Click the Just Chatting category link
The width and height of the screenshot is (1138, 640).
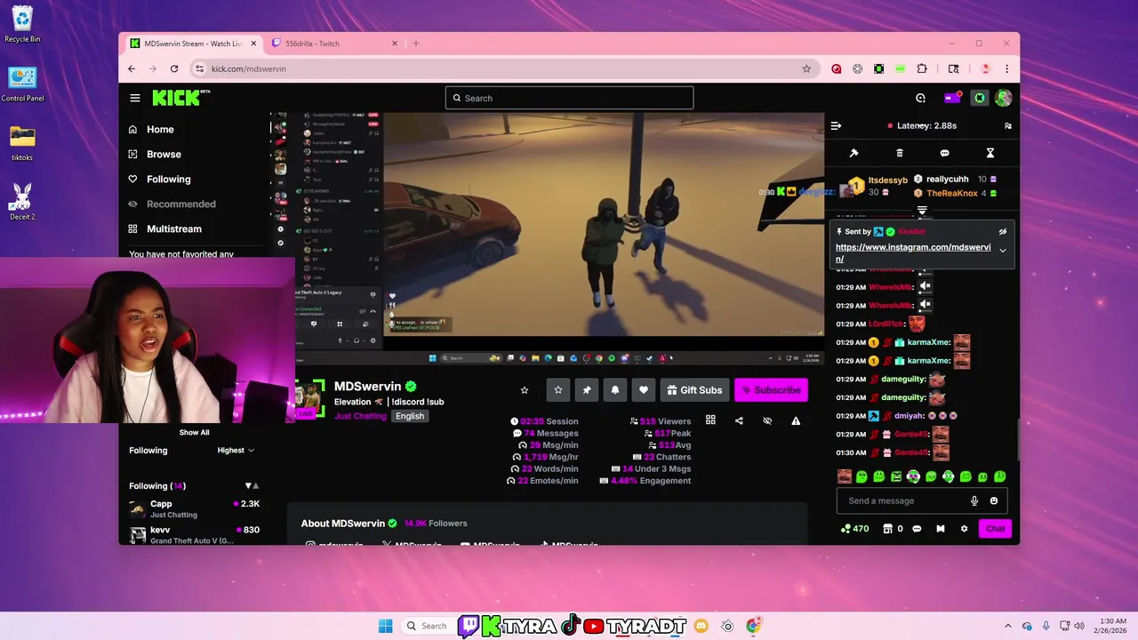(360, 416)
